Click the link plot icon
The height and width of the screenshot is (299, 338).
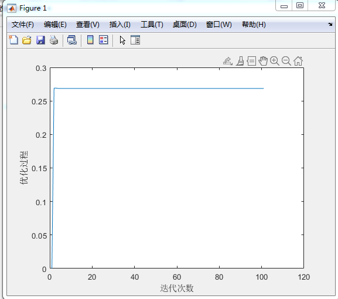(x=72, y=40)
